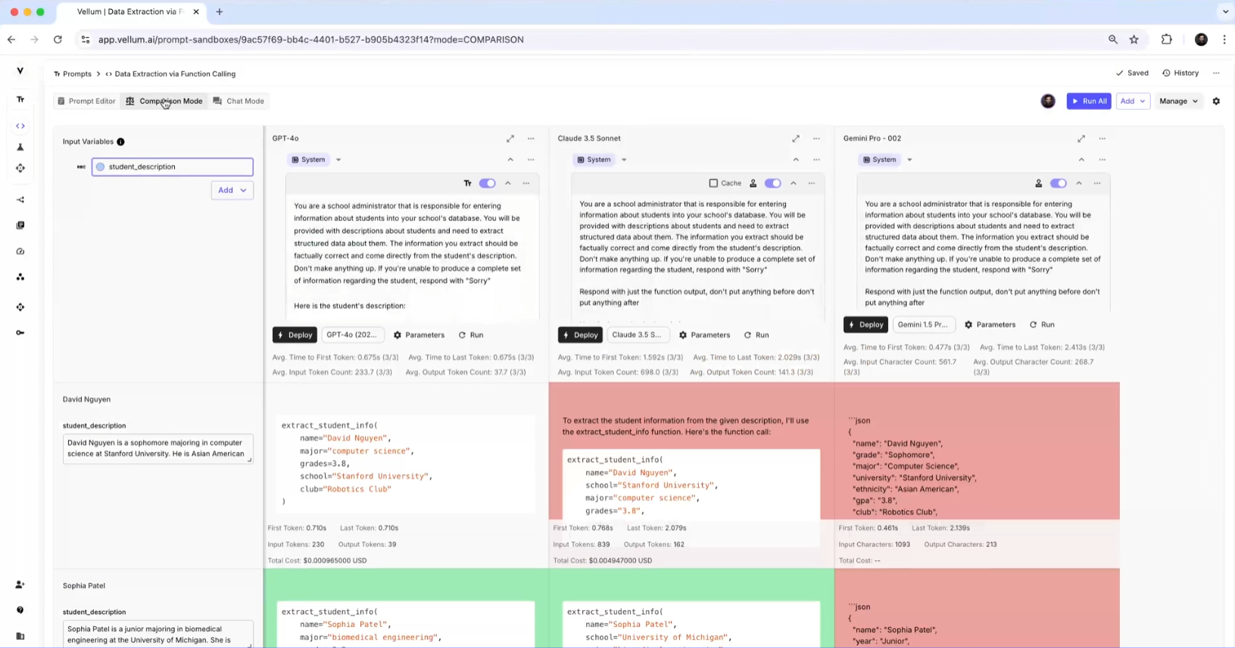The image size is (1235, 648).
Task: Toggle the Gemini system block switch
Action: pos(1059,183)
